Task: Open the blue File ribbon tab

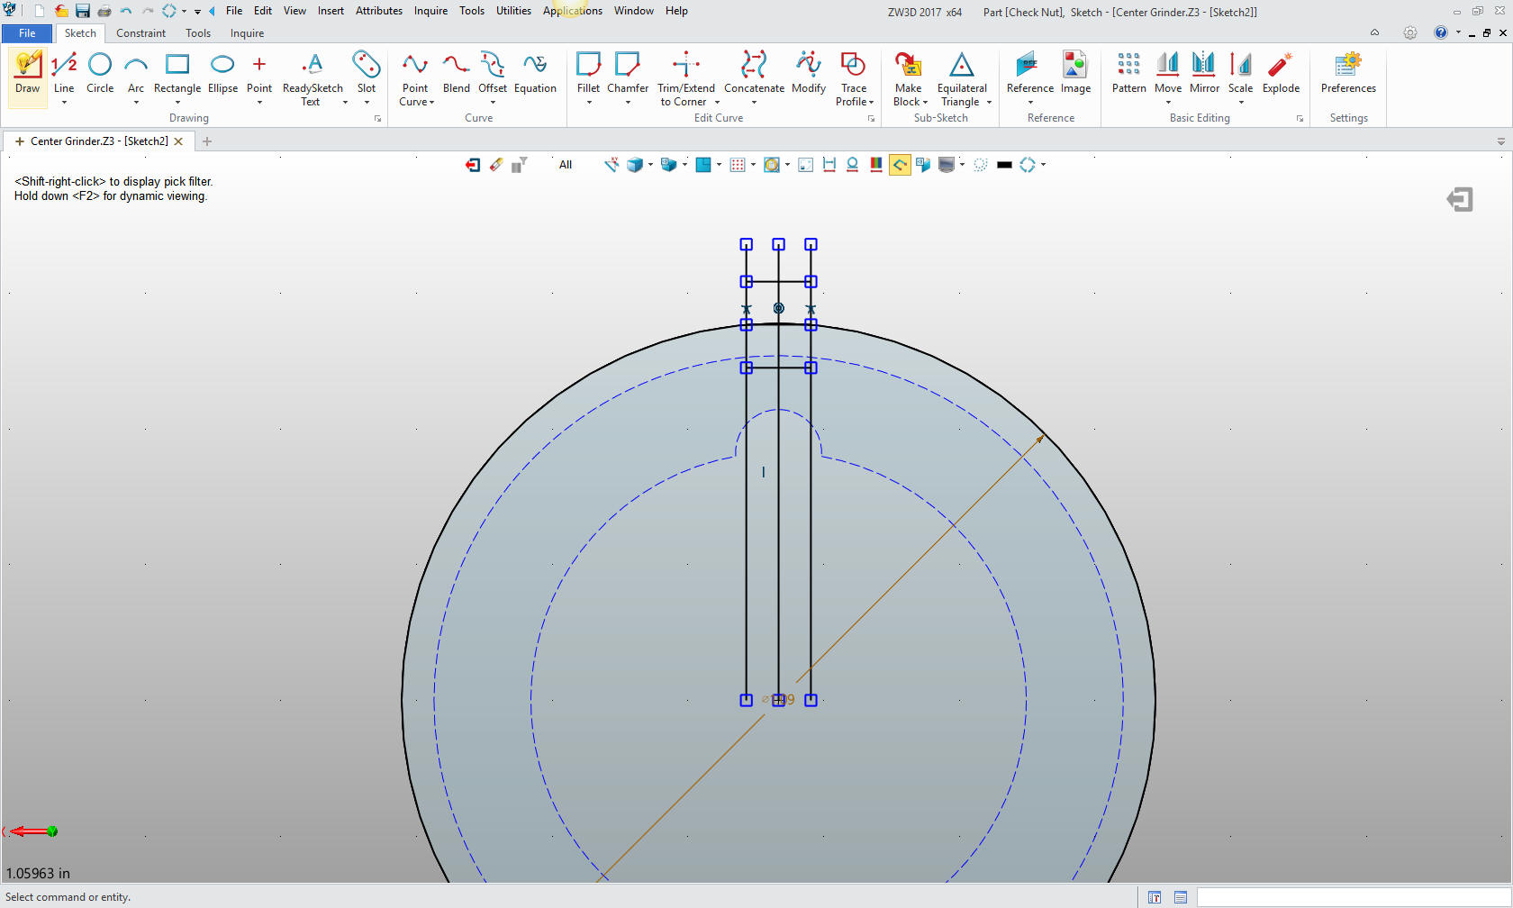Action: tap(27, 33)
